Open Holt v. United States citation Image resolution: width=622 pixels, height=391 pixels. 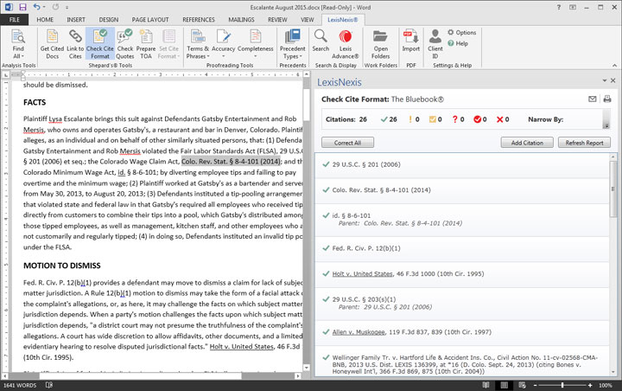pos(362,273)
